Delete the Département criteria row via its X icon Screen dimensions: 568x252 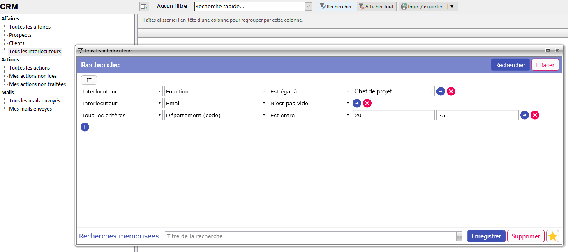(x=535, y=115)
